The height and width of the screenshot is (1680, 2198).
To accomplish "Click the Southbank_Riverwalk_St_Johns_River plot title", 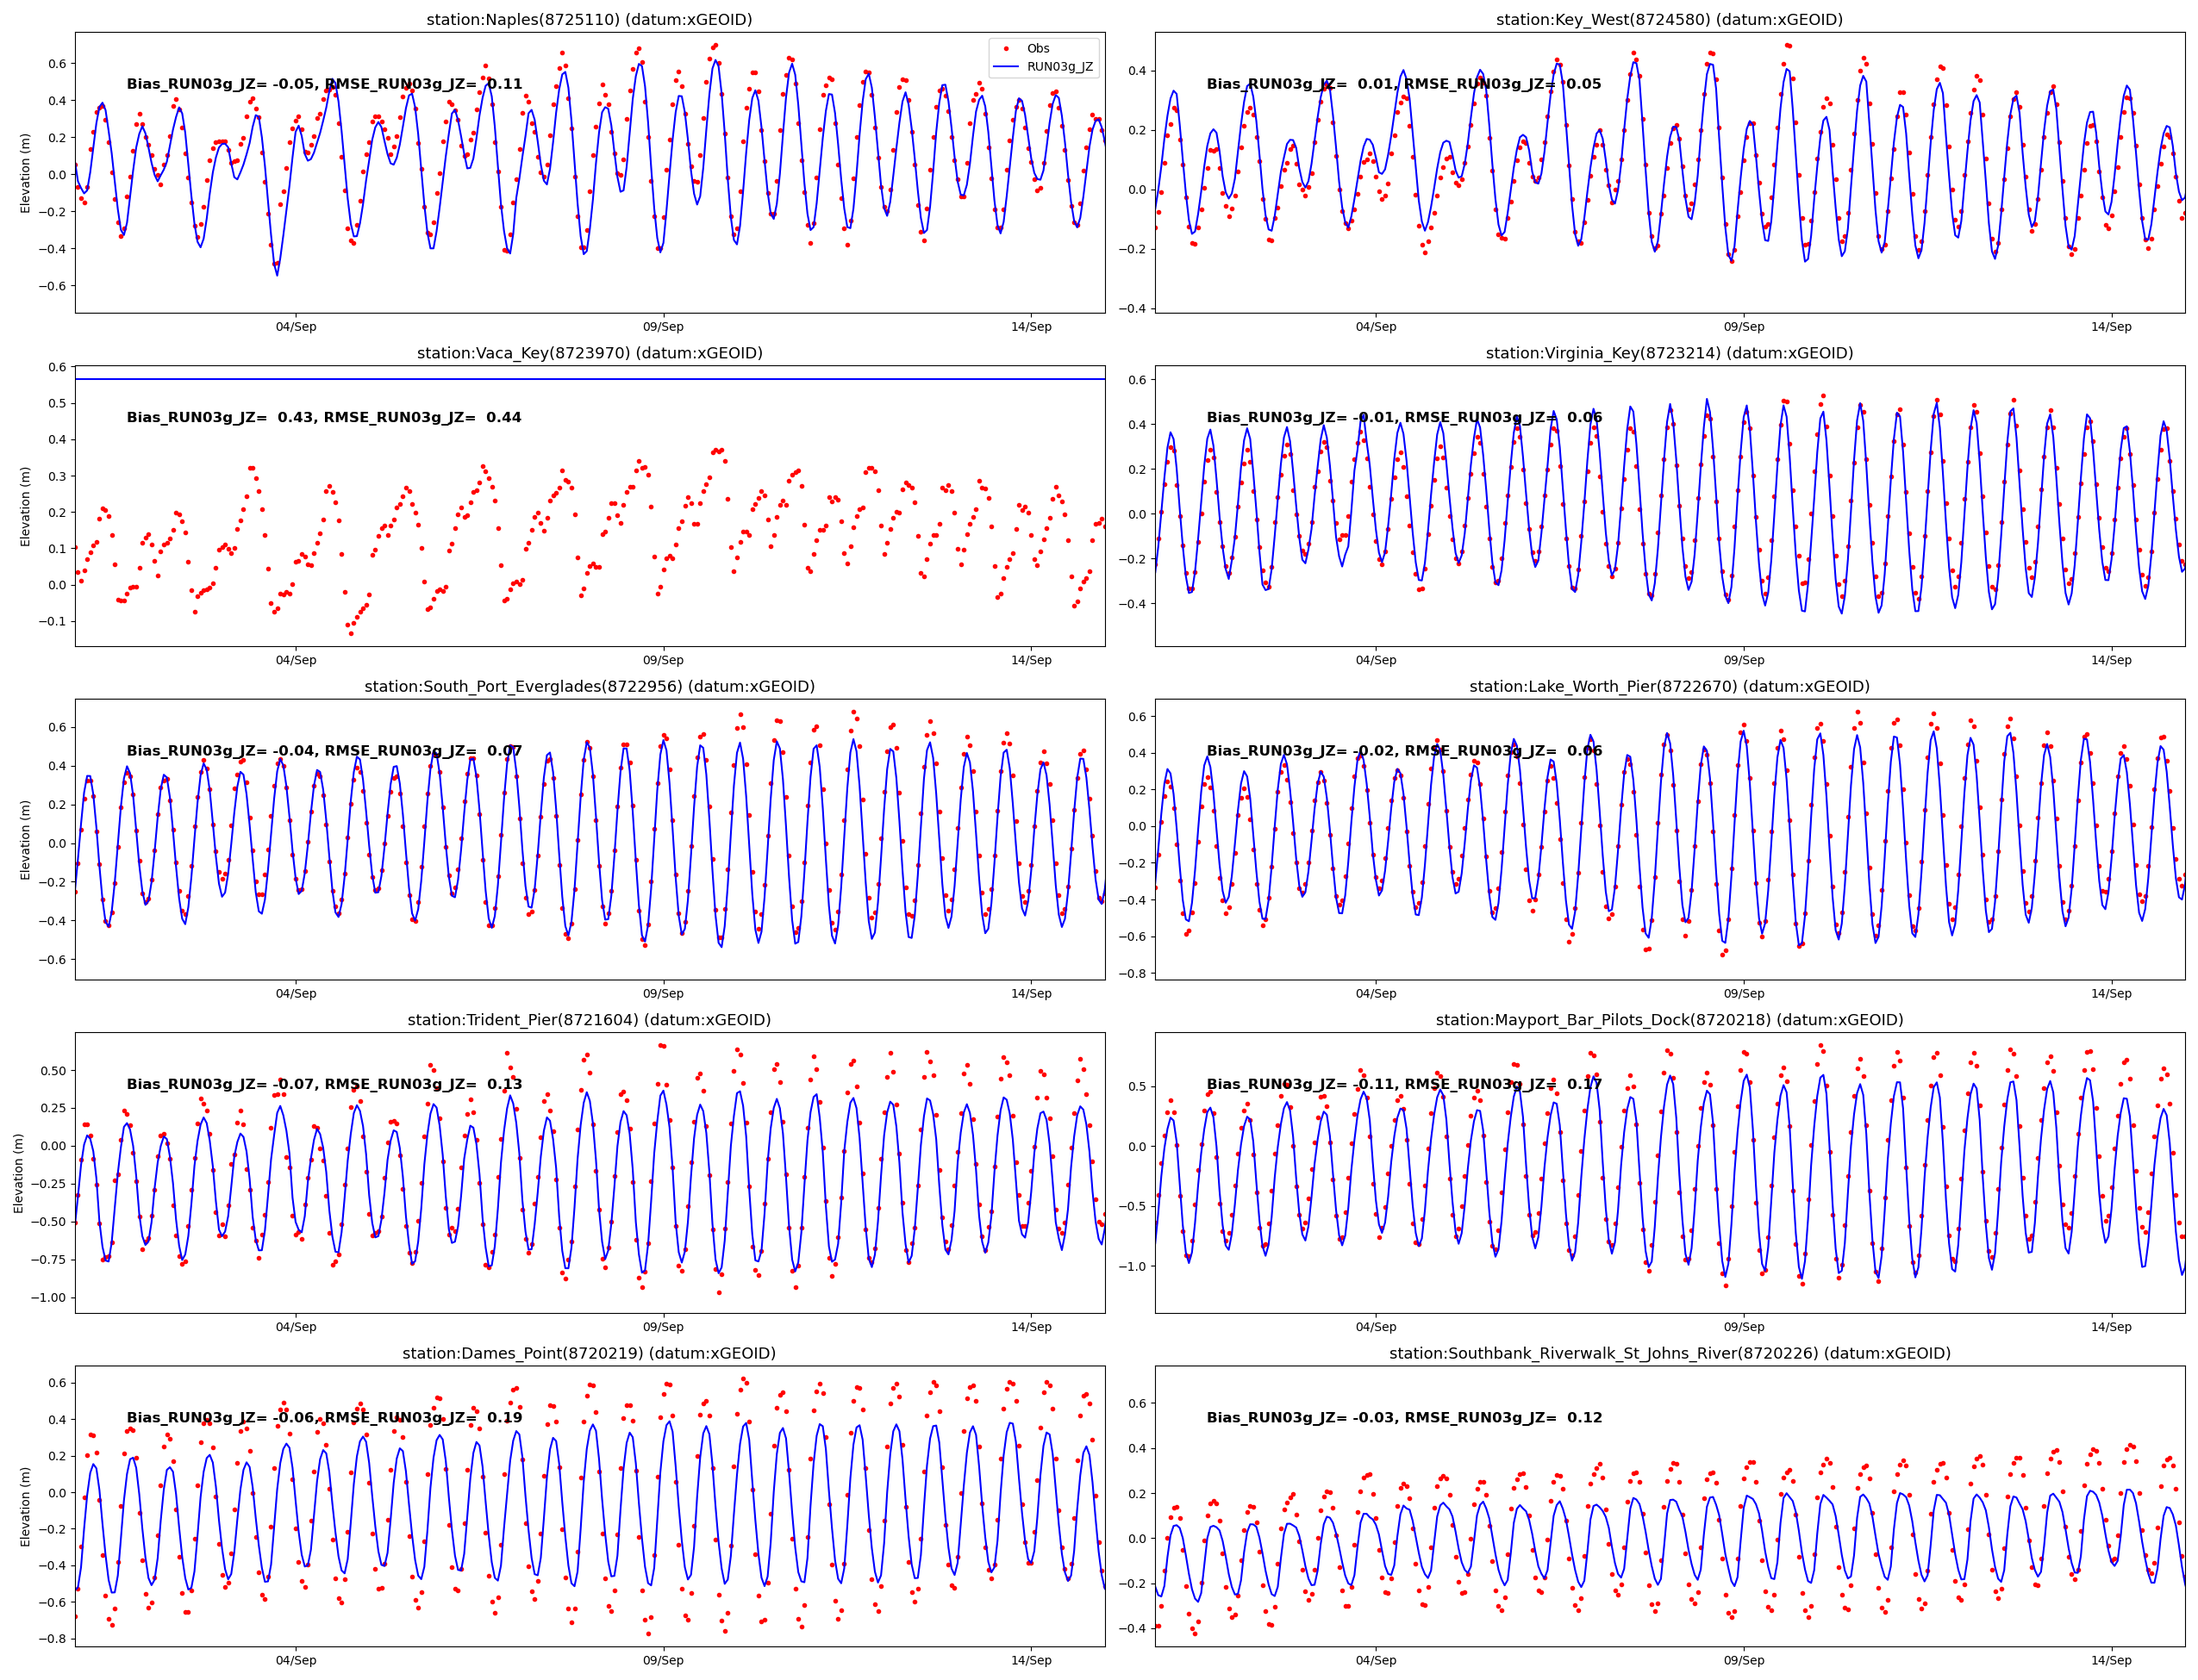I will (x=1669, y=1354).
